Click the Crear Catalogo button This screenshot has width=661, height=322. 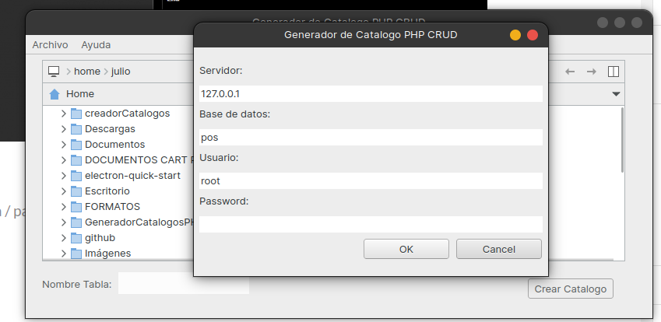(x=570, y=289)
